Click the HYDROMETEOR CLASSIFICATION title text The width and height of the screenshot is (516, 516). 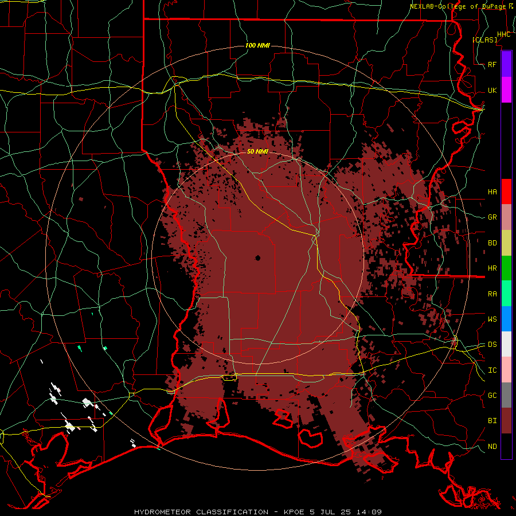pos(201,512)
